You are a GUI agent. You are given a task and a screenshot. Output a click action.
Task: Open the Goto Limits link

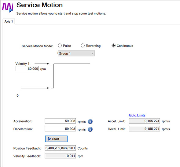point(137,115)
